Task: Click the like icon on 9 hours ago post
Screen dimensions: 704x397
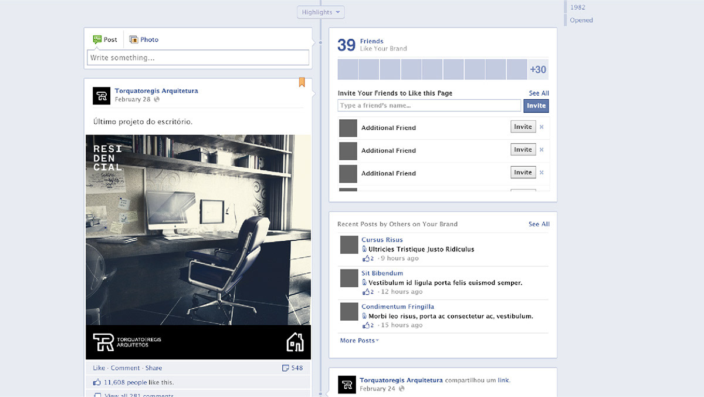Action: click(x=365, y=258)
